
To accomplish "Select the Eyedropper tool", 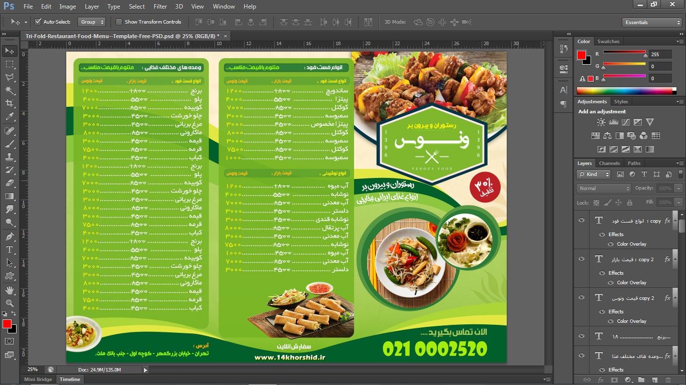I will tap(9, 117).
